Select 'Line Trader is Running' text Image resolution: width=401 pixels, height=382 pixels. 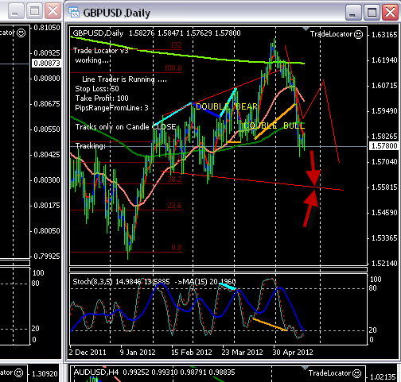point(124,79)
